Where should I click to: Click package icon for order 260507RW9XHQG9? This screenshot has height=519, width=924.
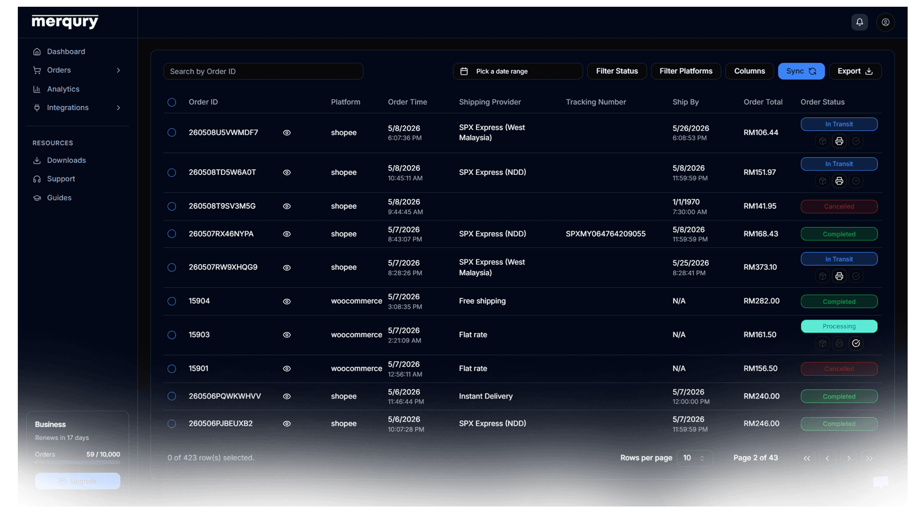tap(822, 276)
